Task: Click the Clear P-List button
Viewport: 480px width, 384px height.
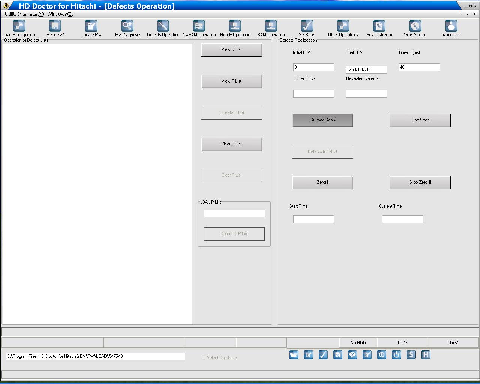Action: (231, 175)
